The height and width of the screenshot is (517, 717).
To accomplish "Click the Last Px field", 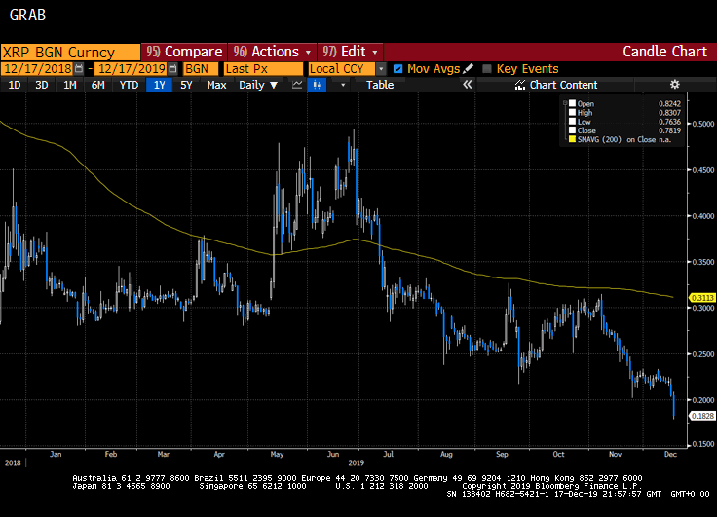I will click(x=263, y=69).
